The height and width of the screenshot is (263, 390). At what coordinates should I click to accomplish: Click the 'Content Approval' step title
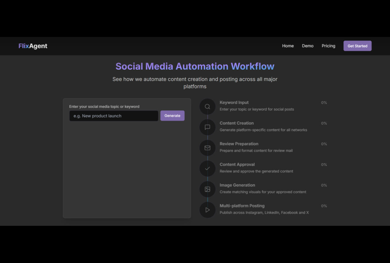(237, 165)
